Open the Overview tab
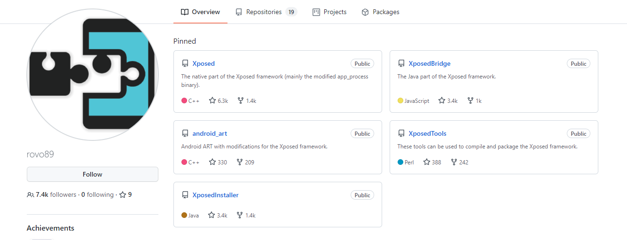The height and width of the screenshot is (240, 627). 200,12
